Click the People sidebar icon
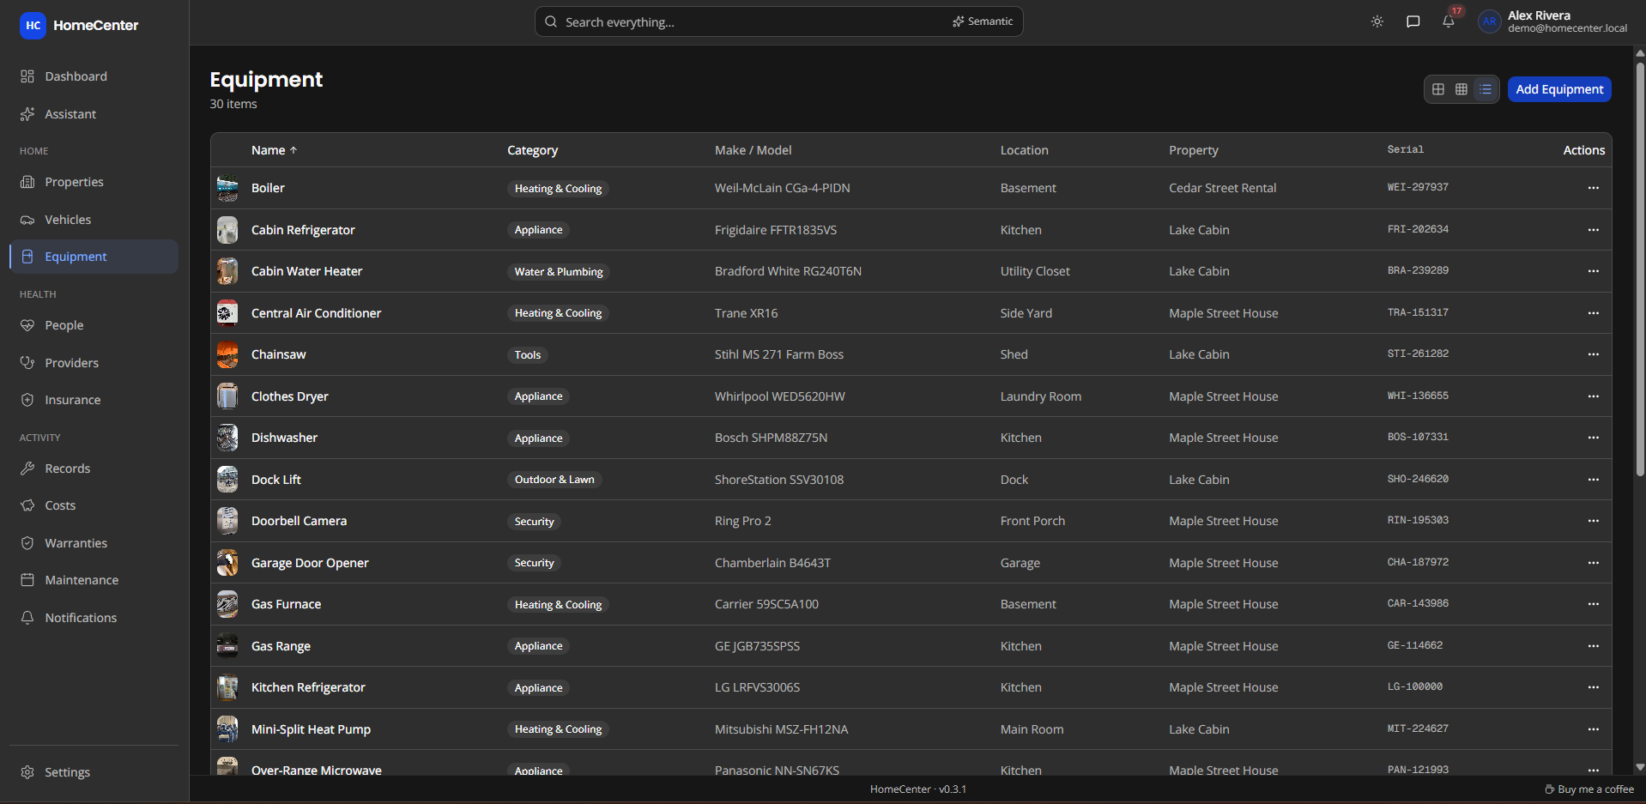Image resolution: width=1646 pixels, height=804 pixels. tap(27, 325)
